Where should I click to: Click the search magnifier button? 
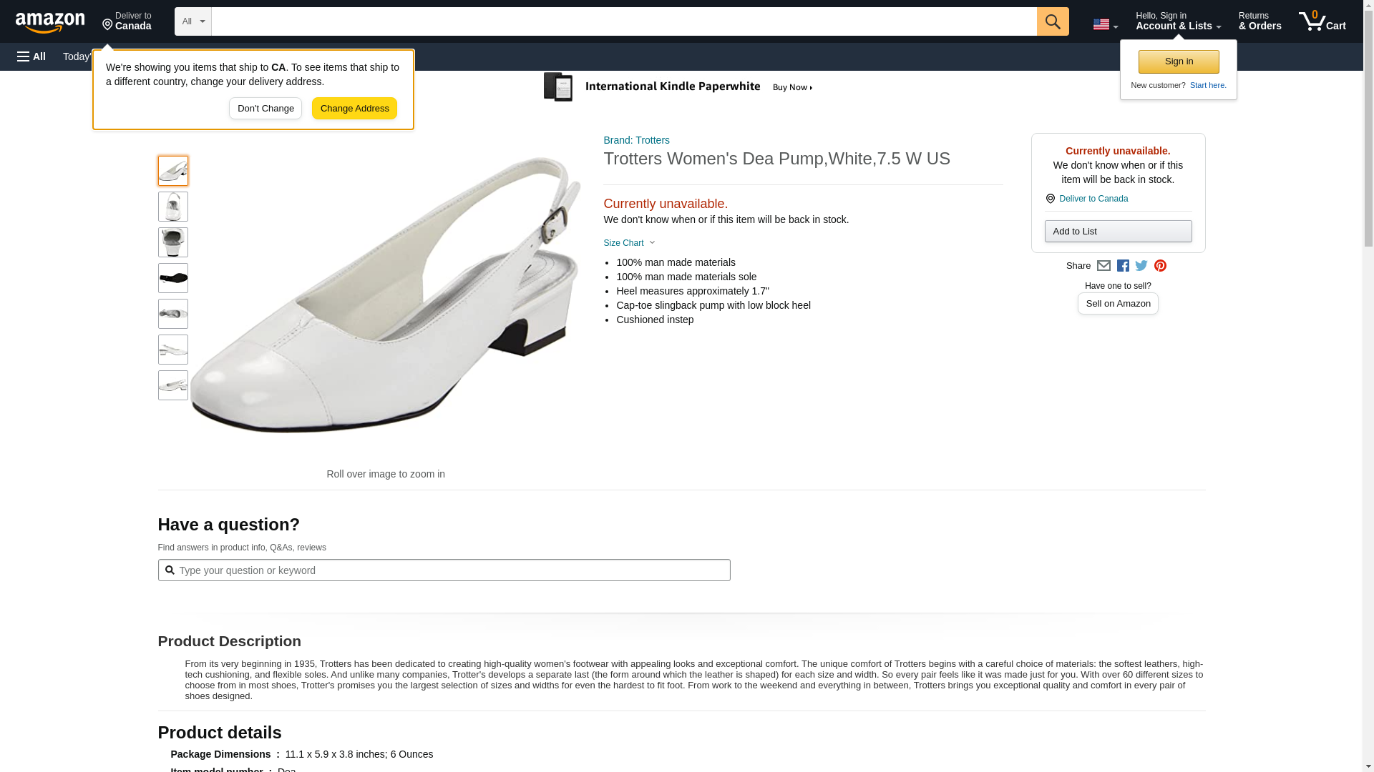point(1052,21)
